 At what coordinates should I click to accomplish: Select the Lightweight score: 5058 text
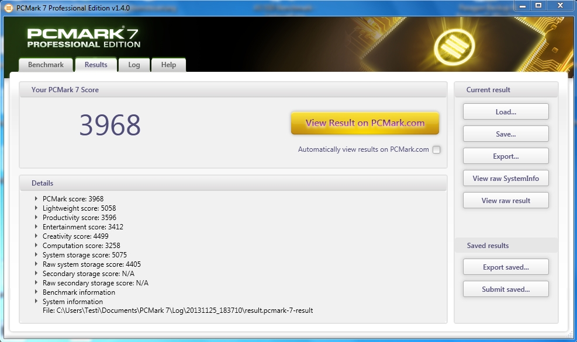click(x=79, y=208)
